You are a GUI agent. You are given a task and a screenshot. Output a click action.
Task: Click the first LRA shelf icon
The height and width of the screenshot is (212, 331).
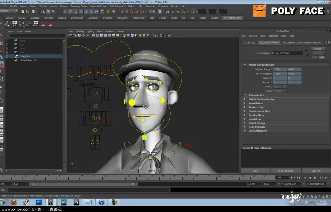(x=14, y=24)
